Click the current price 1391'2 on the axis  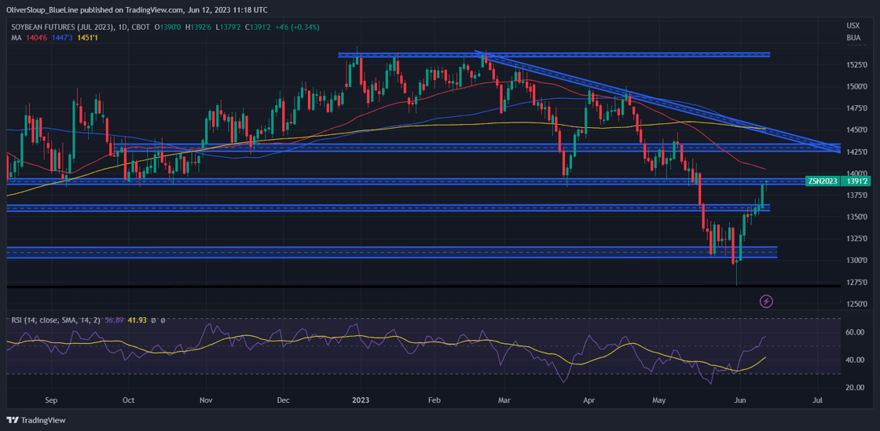(856, 181)
